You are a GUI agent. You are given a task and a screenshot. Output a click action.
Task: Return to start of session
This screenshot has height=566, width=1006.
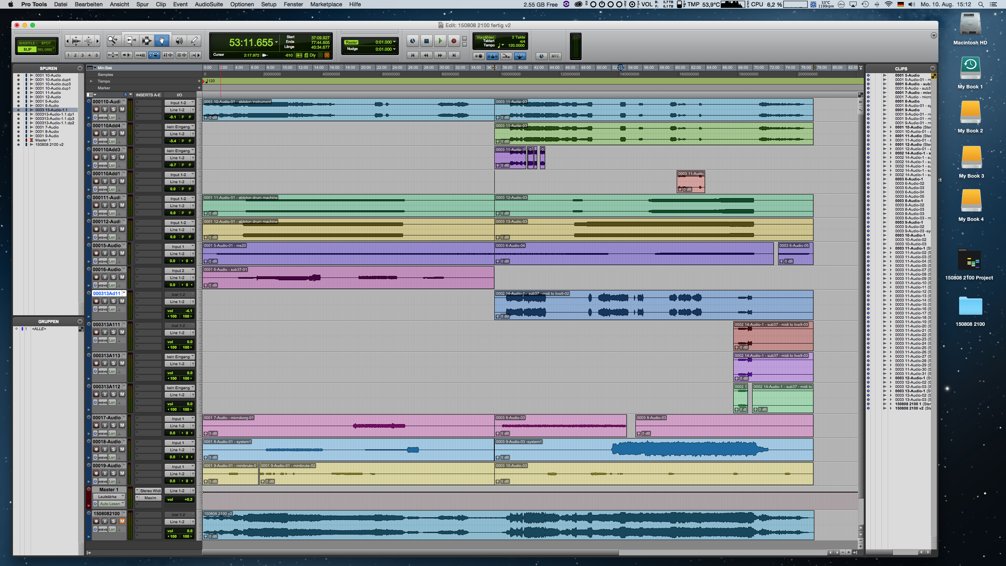413,55
